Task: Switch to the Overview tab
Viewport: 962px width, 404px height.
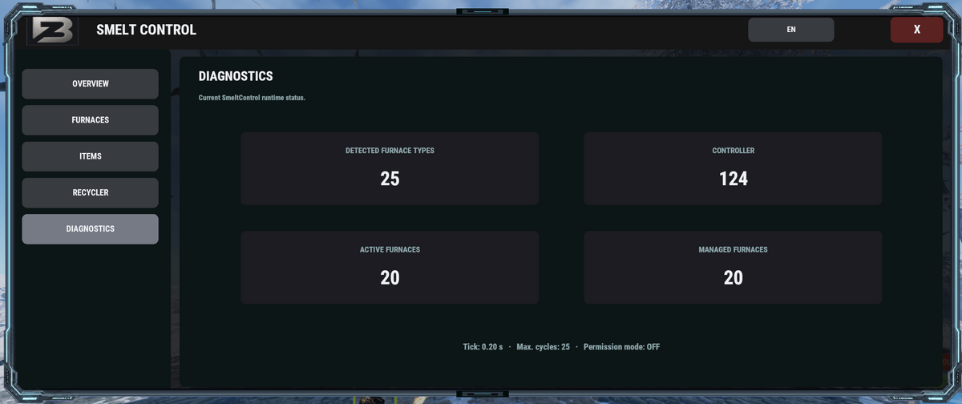Action: point(91,83)
